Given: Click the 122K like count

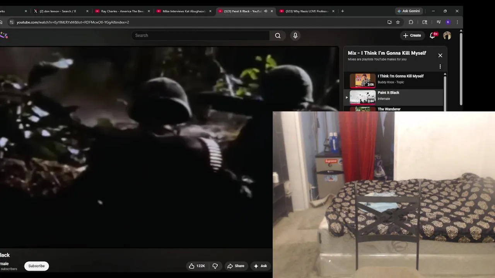Looking at the screenshot, I should pyautogui.click(x=201, y=266).
